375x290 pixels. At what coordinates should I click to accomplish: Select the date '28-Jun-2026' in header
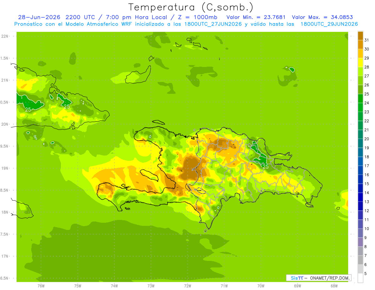click(39, 17)
